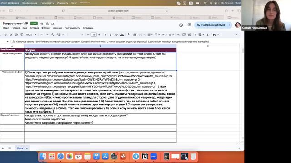The height and width of the screenshot is (163, 291).
Task: Move the document using folder icon
Action: [47, 24]
